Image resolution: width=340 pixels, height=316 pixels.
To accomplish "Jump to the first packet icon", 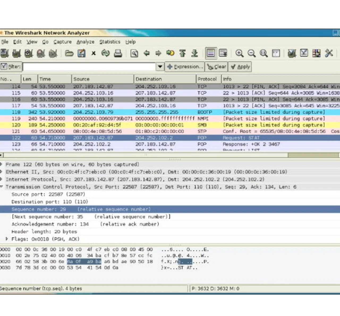I will point(182,53).
